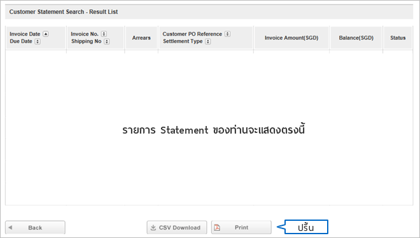The width and height of the screenshot is (420, 238).
Task: Sort by Invoice Date ascending arrow
Action: pyautogui.click(x=46, y=34)
